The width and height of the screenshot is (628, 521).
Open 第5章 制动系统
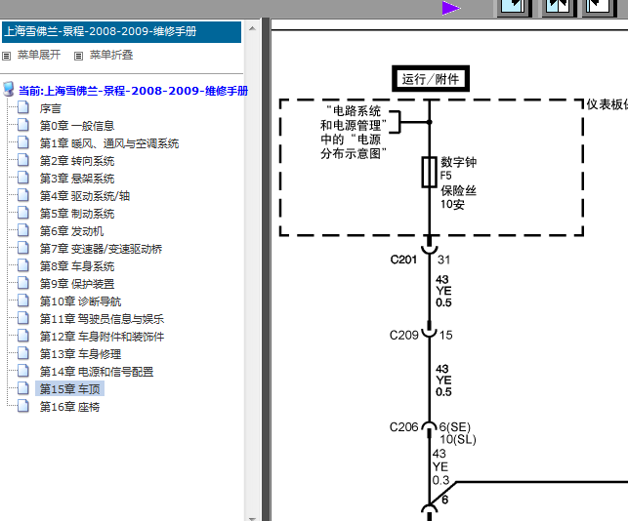(77, 214)
